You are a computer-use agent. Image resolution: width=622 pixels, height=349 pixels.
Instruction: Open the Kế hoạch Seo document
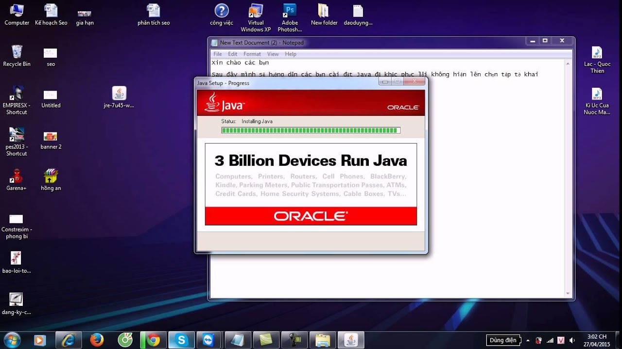(51, 15)
